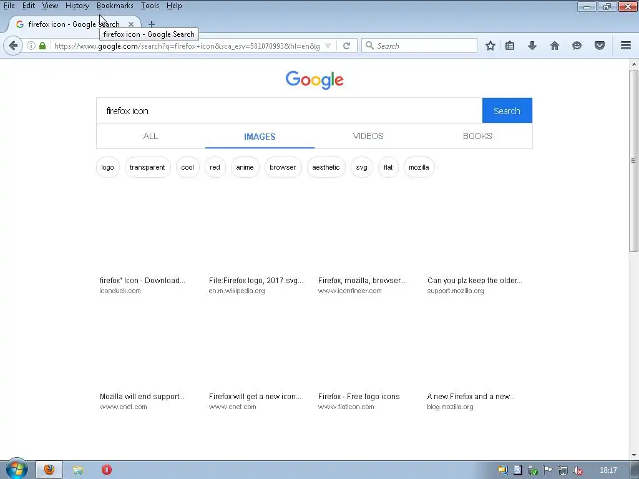Open the iconfinder.com Firefox, mozilla, browser result

click(362, 281)
